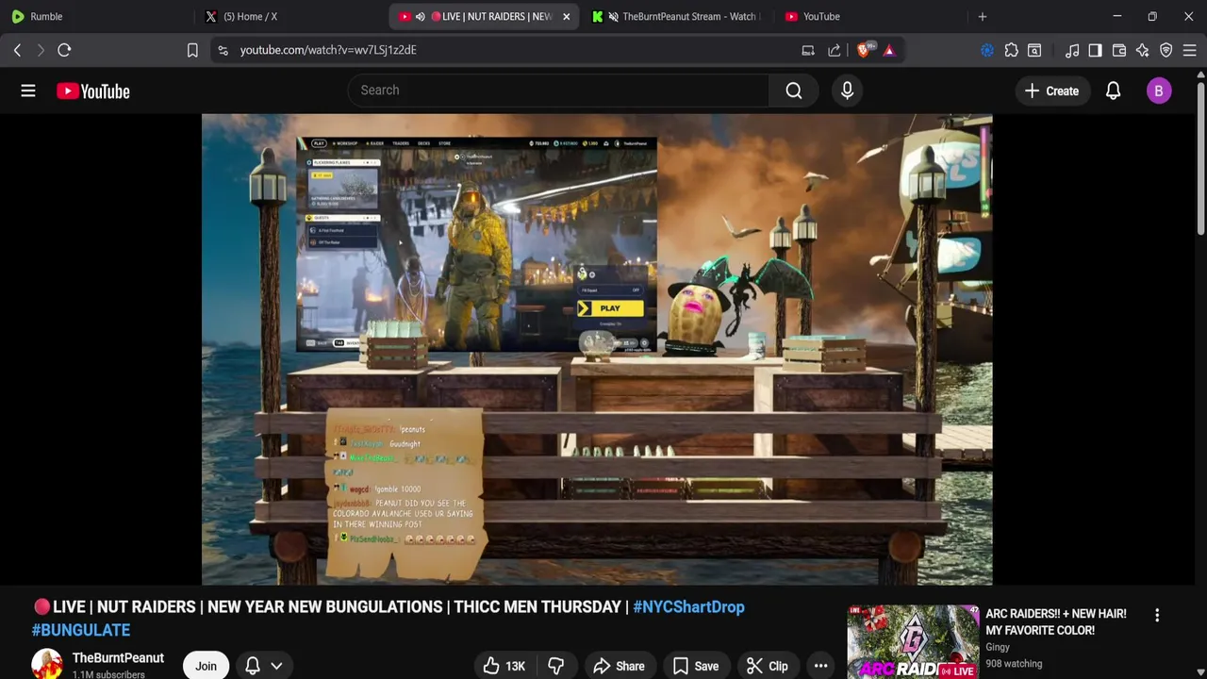
Task: Open tab search icon in toolbar
Action: point(1034,50)
